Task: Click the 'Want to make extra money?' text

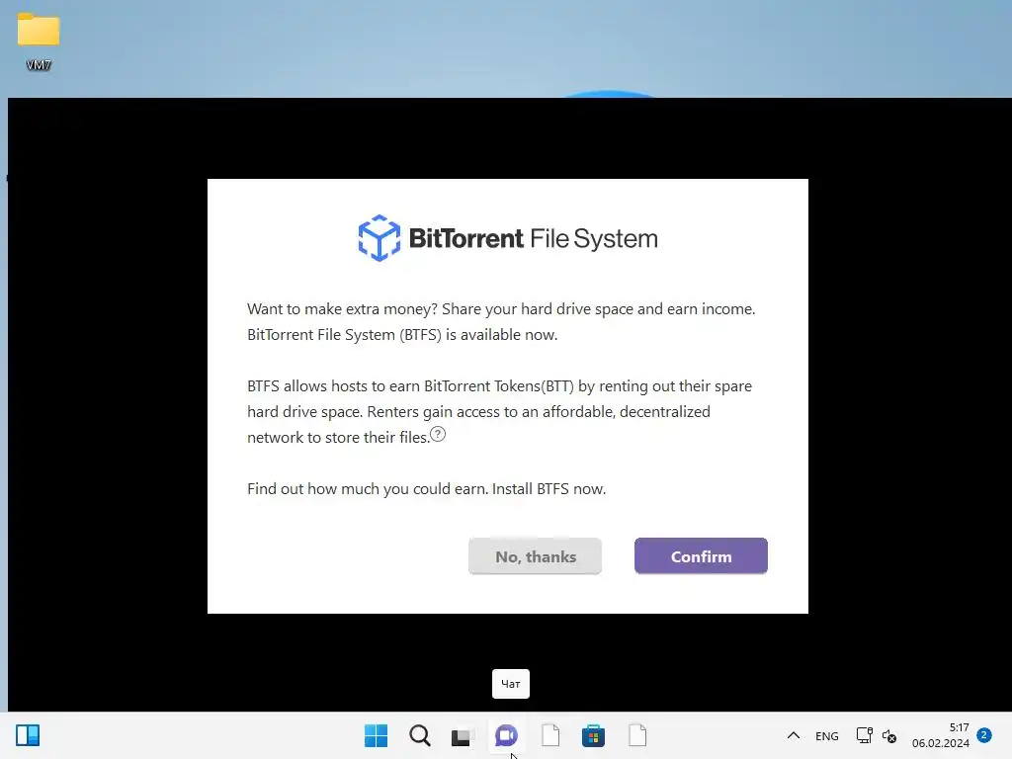Action: pos(343,308)
